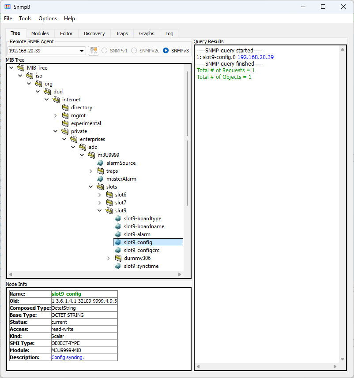This screenshot has width=354, height=378.
Task: Click the Query Results horizontal scroll left arrow
Action: tap(198, 367)
